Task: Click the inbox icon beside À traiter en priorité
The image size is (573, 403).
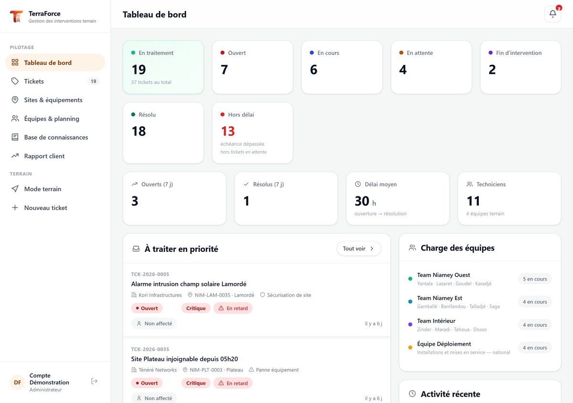Action: (x=136, y=249)
